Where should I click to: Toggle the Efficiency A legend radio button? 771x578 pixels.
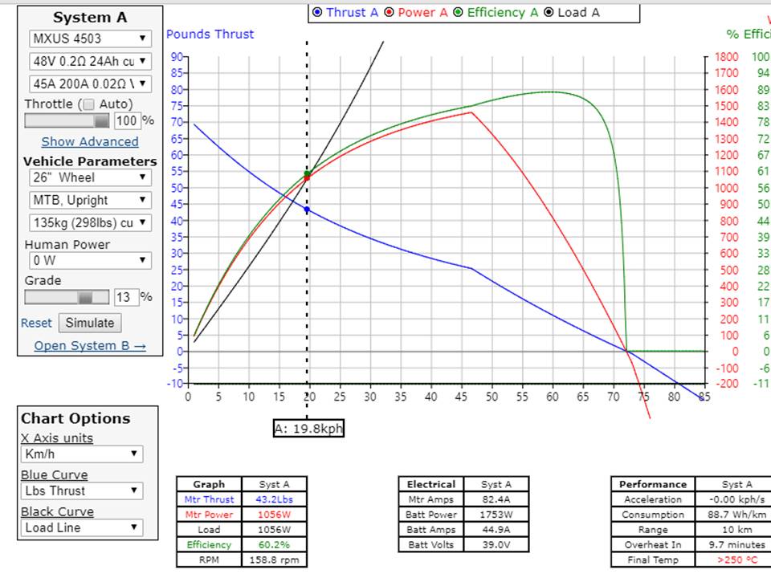[459, 12]
